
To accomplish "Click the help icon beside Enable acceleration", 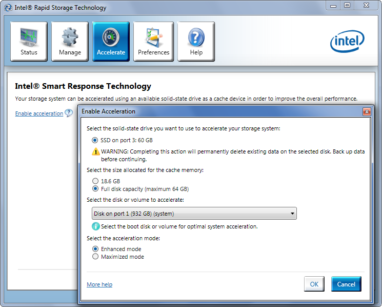I will pyautogui.click(x=69, y=113).
